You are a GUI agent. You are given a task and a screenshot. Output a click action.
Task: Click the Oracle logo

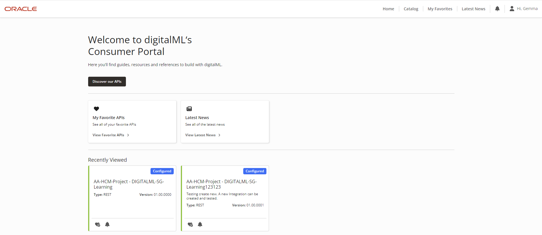tap(21, 9)
